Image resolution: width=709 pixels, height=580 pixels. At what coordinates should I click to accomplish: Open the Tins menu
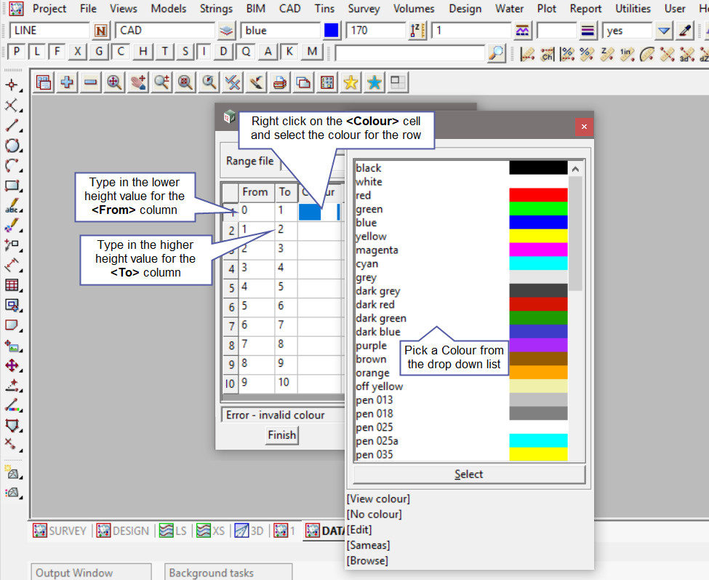click(324, 9)
